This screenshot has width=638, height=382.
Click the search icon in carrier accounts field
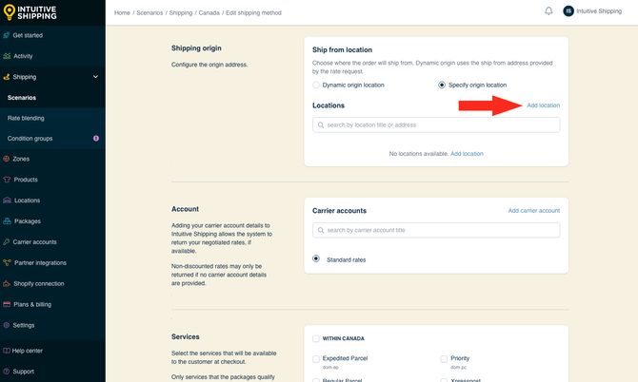point(321,230)
